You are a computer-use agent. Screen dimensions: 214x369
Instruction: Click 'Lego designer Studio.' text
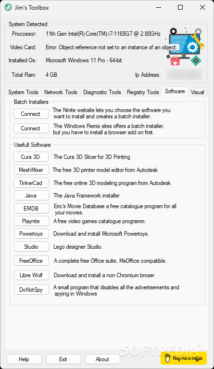coord(78,247)
